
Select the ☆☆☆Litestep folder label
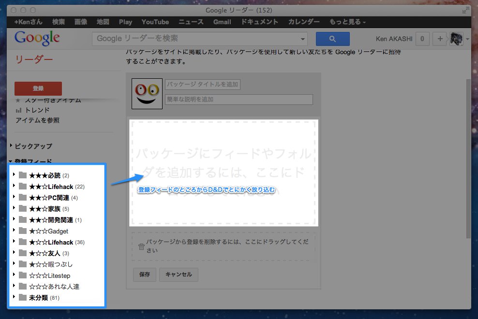tap(50, 275)
